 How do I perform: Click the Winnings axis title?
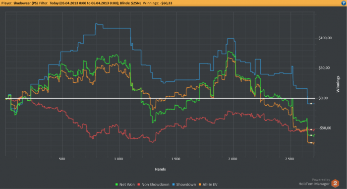tap(338, 84)
